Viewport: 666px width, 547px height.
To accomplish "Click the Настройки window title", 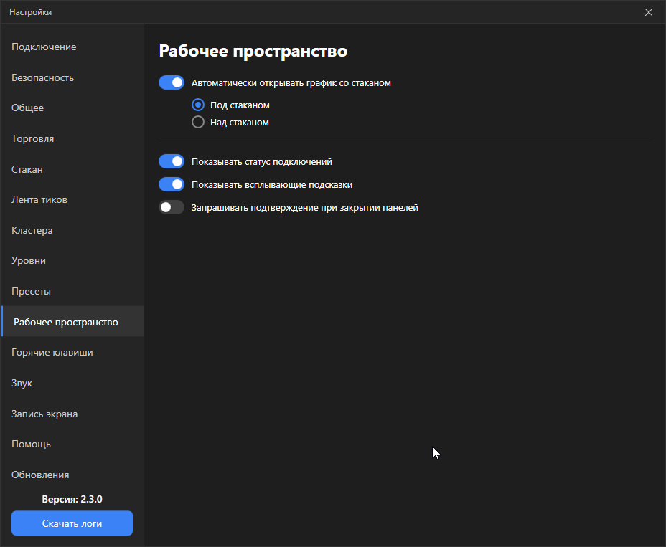I will tap(31, 12).
